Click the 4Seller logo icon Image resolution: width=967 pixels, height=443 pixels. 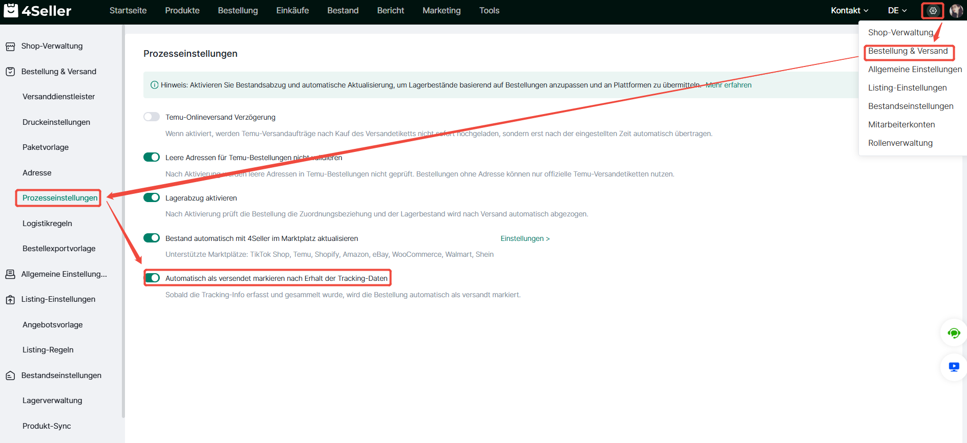click(11, 10)
